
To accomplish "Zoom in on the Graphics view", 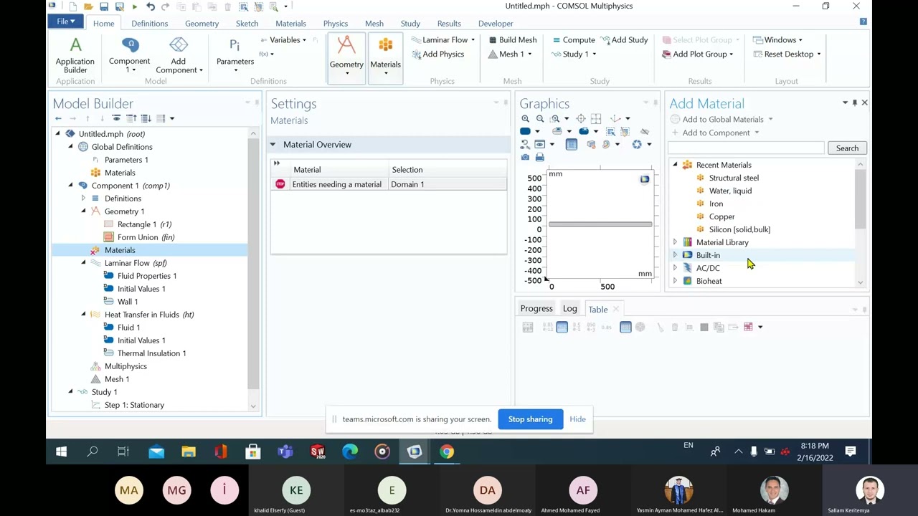I will click(526, 119).
